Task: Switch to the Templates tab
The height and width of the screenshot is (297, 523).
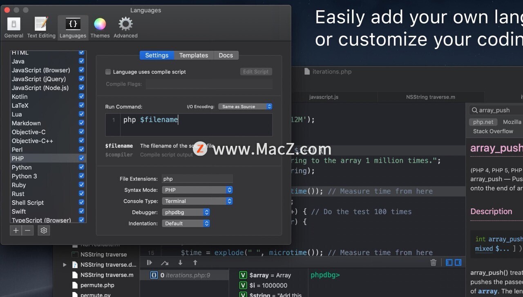Action: (x=194, y=55)
